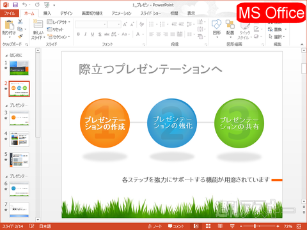Center align text
307x230 pixels.
pyautogui.click(x=159, y=34)
